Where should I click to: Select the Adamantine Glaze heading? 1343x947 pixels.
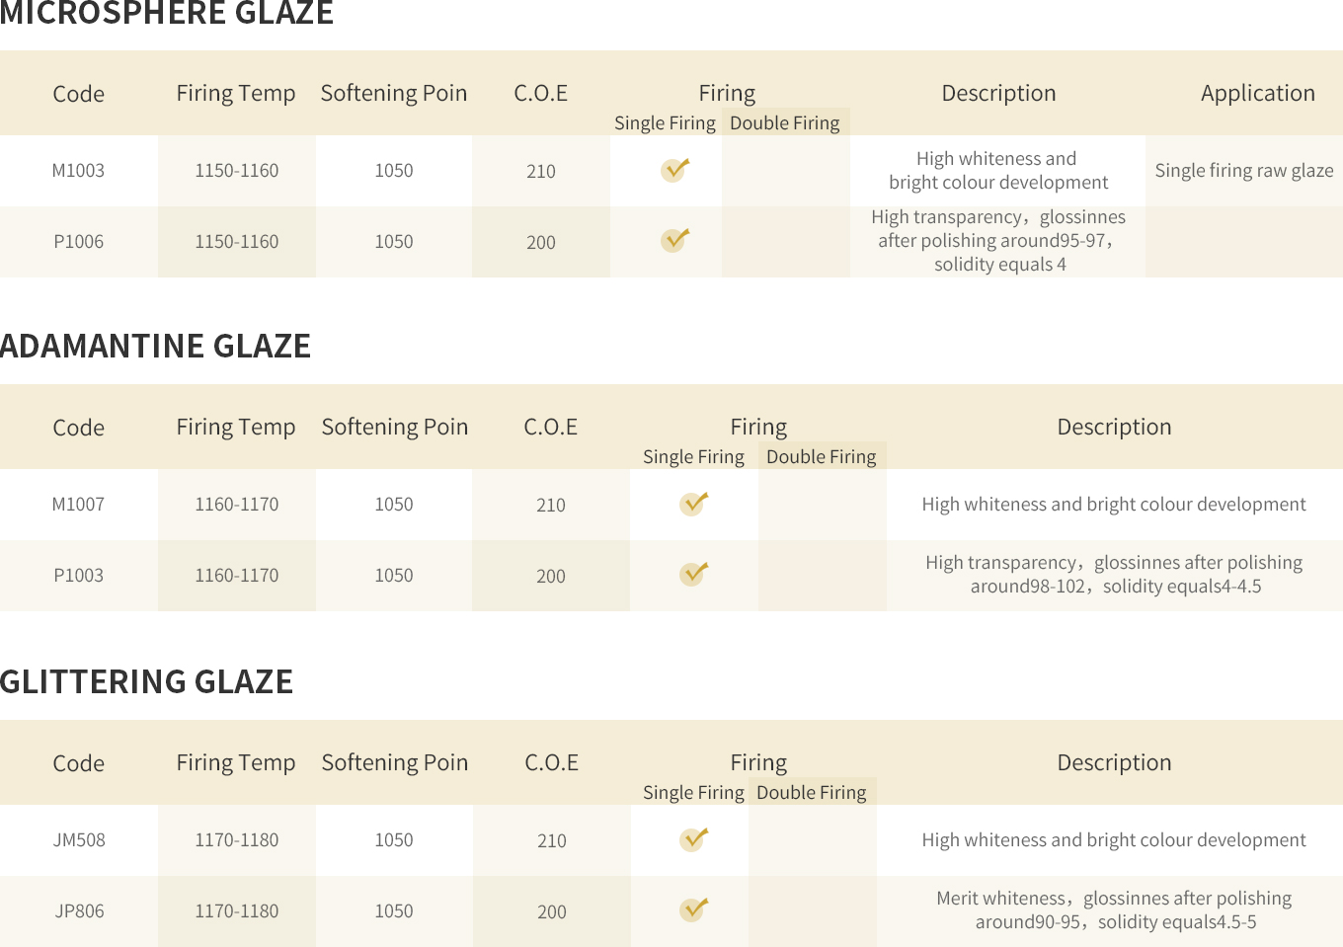(155, 346)
